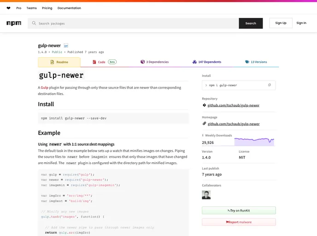Viewport: 317px width, 236px height.
Task: Open the Pro menu item
Action: click(x=19, y=8)
